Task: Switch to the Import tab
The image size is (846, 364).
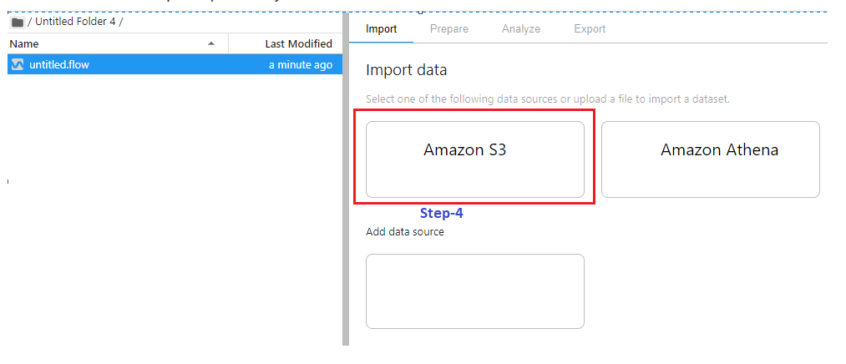Action: pyautogui.click(x=381, y=29)
